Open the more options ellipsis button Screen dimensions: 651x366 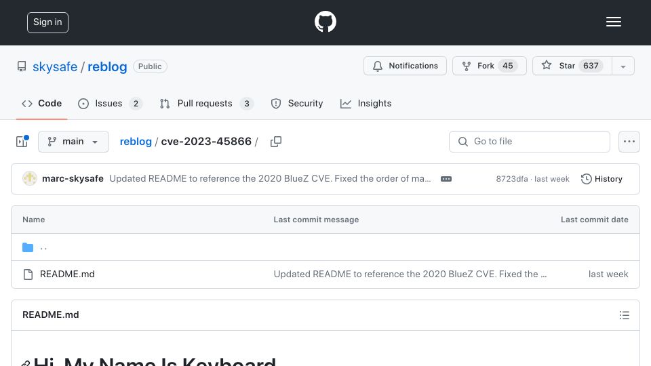[629, 142]
